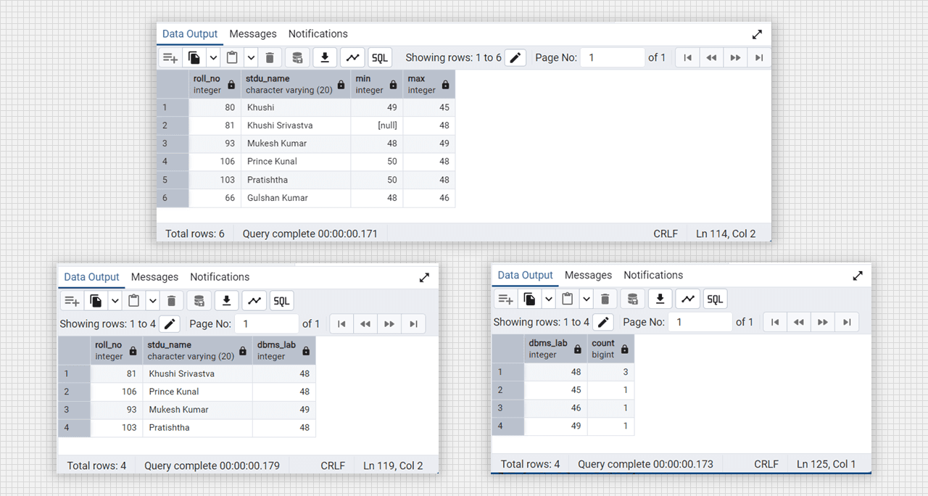Click edit rows pencil in bottom-left window
The height and width of the screenshot is (496, 928).
(170, 324)
